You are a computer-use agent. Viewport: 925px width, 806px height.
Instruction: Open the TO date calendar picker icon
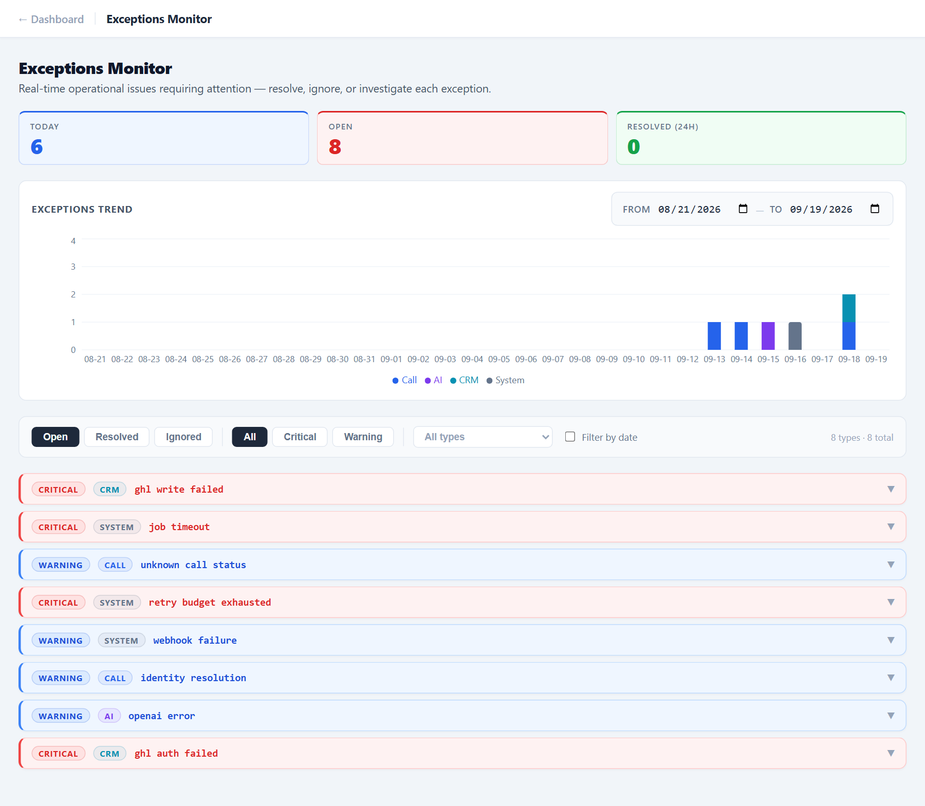point(875,209)
